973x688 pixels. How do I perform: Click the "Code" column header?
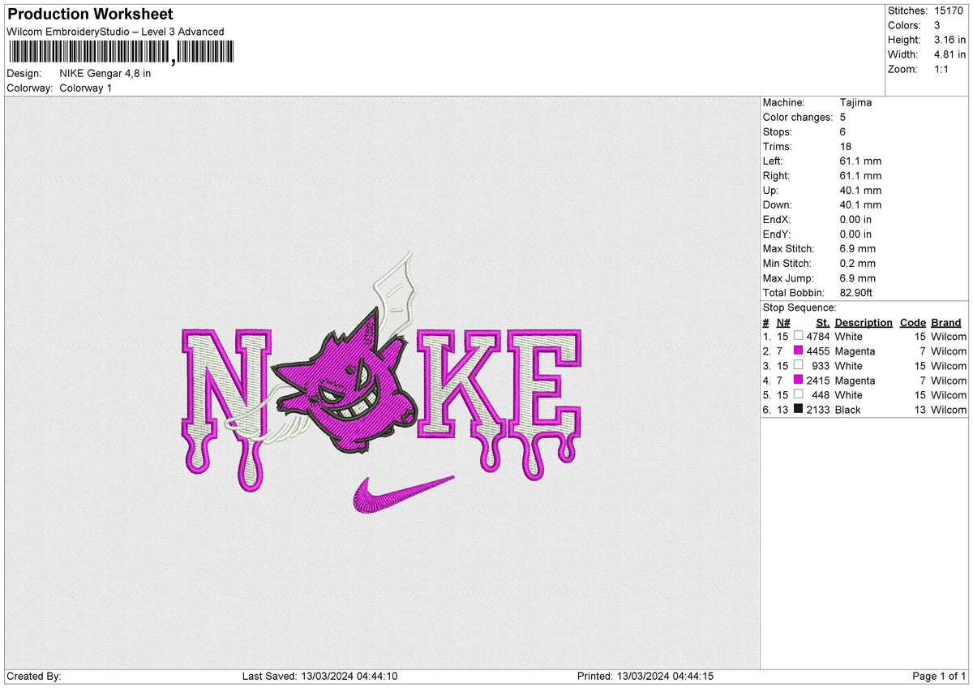click(913, 322)
